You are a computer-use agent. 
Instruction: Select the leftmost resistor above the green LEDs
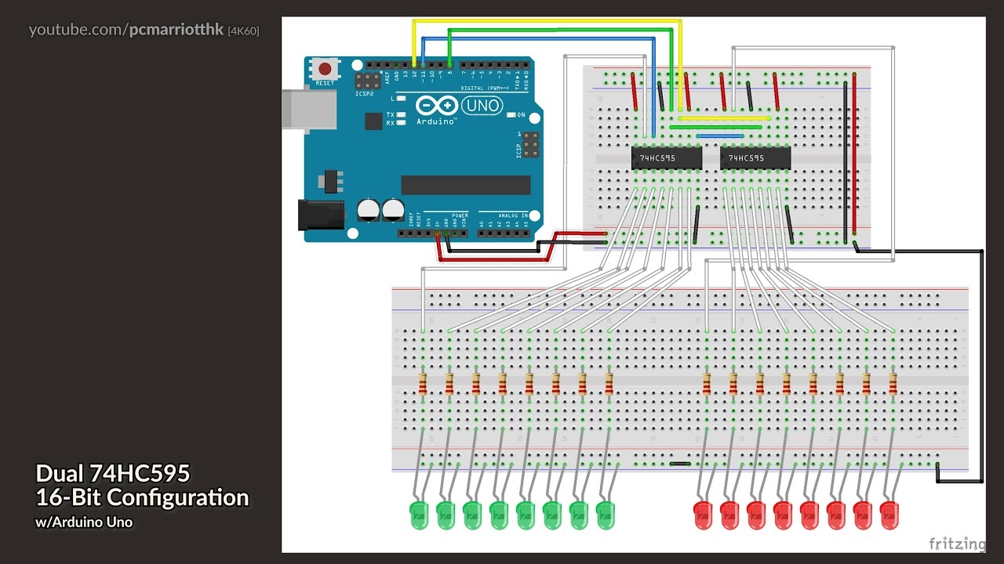[x=423, y=385]
